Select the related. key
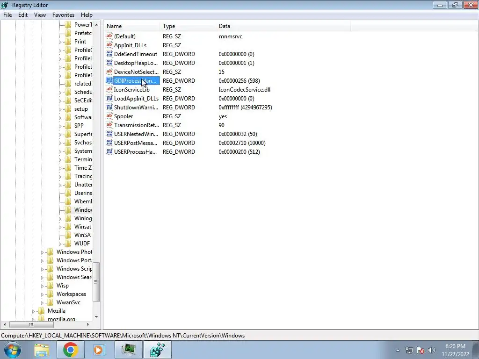This screenshot has height=359, width=479. (83, 83)
